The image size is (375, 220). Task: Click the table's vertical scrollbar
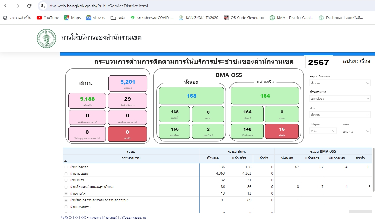tap(373, 175)
